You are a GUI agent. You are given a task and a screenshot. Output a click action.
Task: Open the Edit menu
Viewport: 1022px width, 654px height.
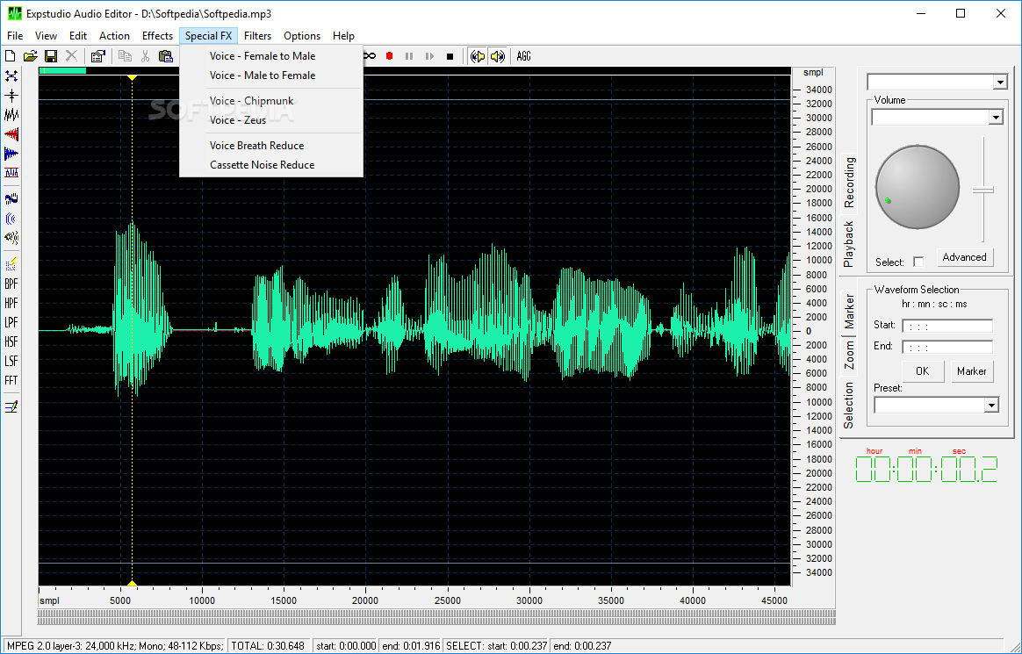(x=78, y=36)
